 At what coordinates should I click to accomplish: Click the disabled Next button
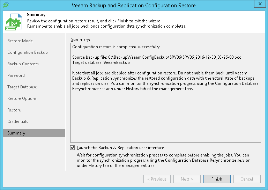click(187, 179)
